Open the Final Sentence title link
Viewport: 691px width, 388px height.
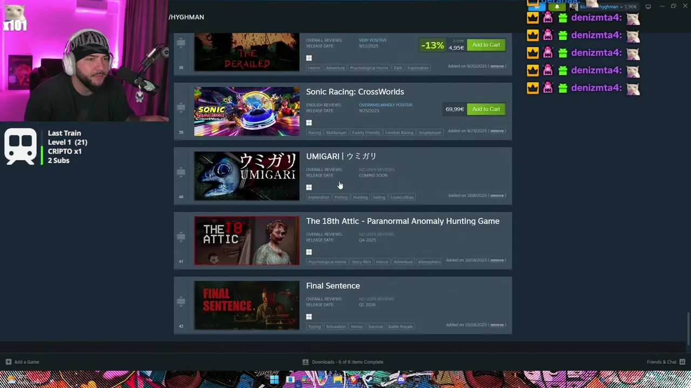[333, 286]
